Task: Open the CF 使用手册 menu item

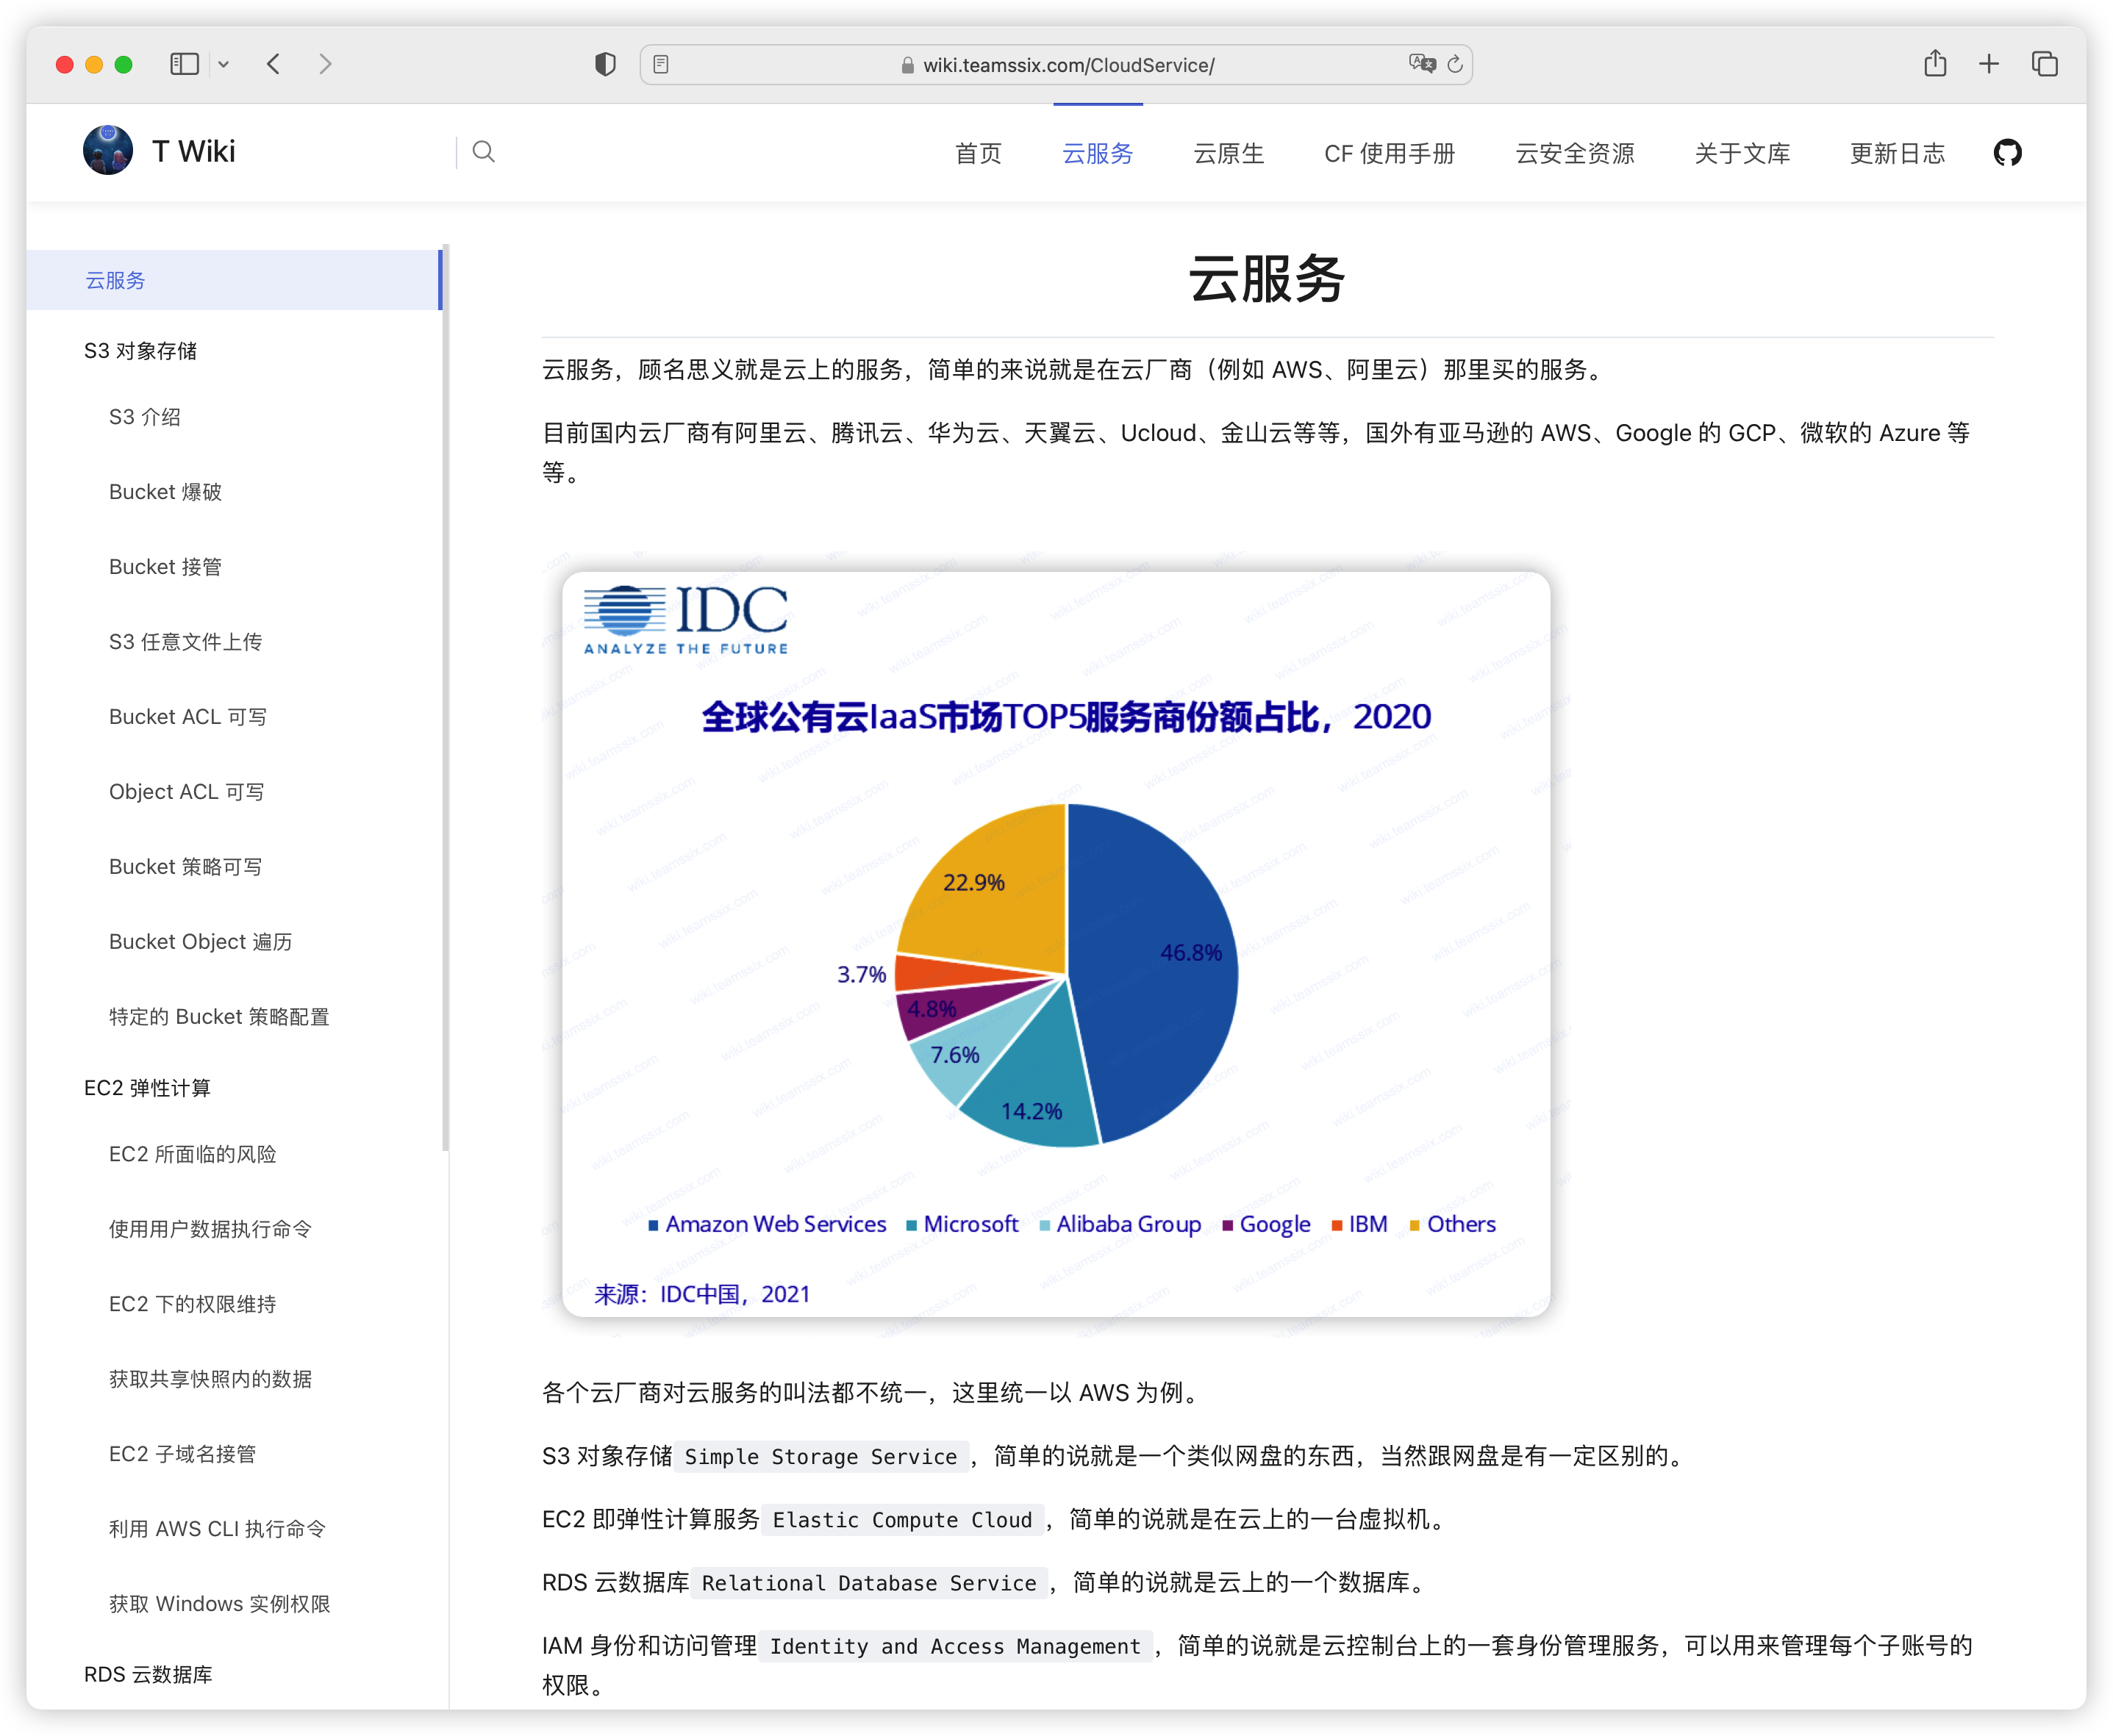Action: click(x=1389, y=154)
